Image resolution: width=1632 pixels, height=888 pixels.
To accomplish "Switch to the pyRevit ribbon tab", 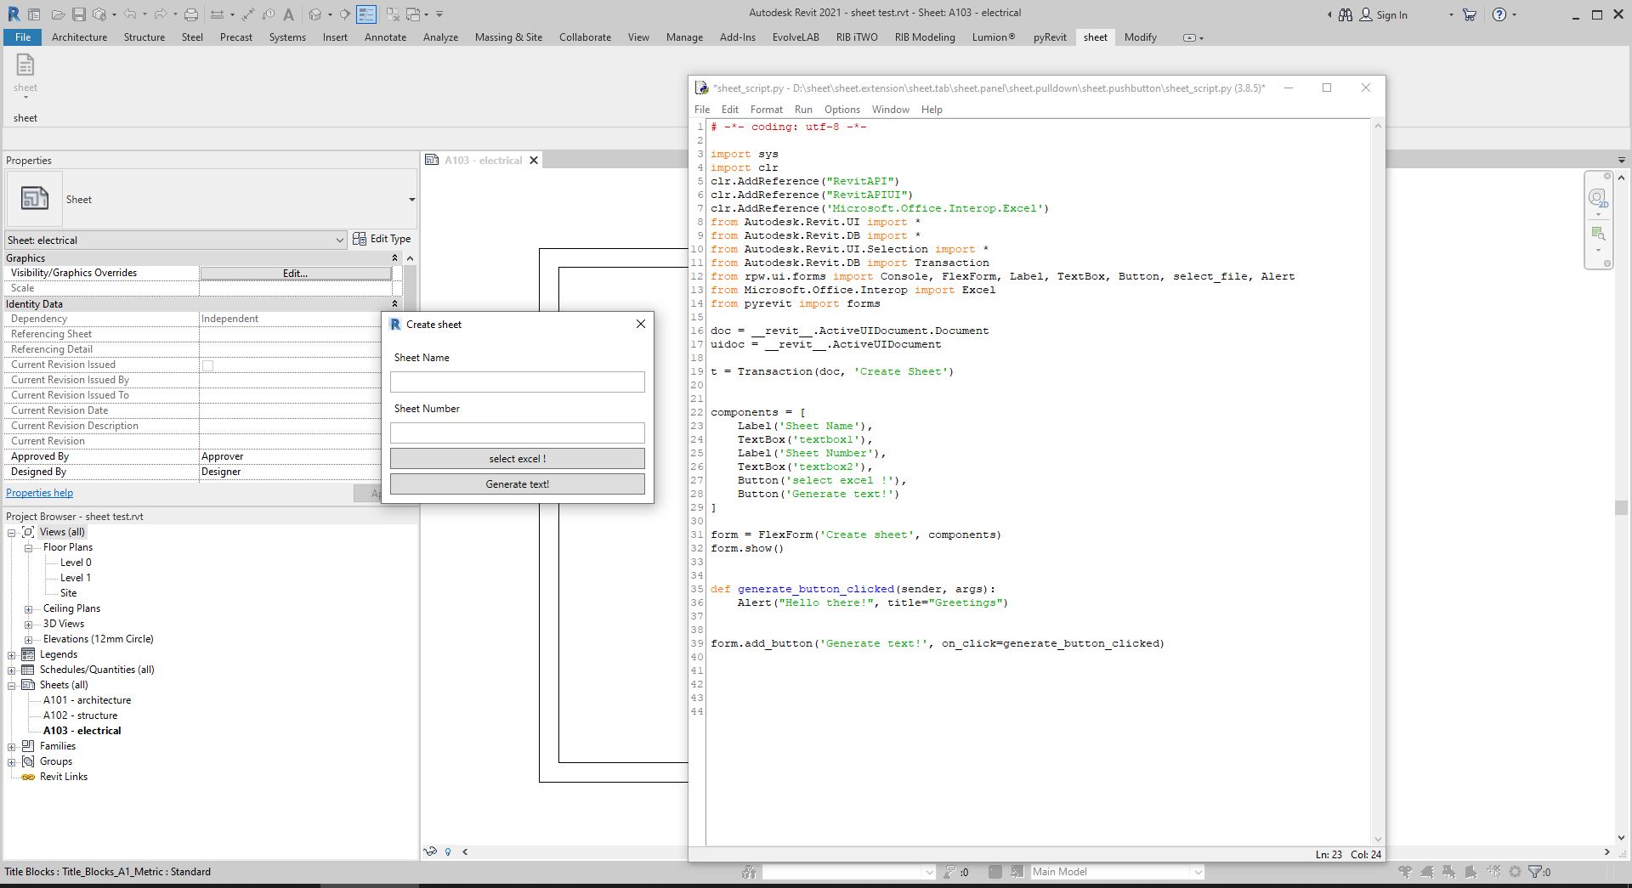I will pyautogui.click(x=1050, y=37).
